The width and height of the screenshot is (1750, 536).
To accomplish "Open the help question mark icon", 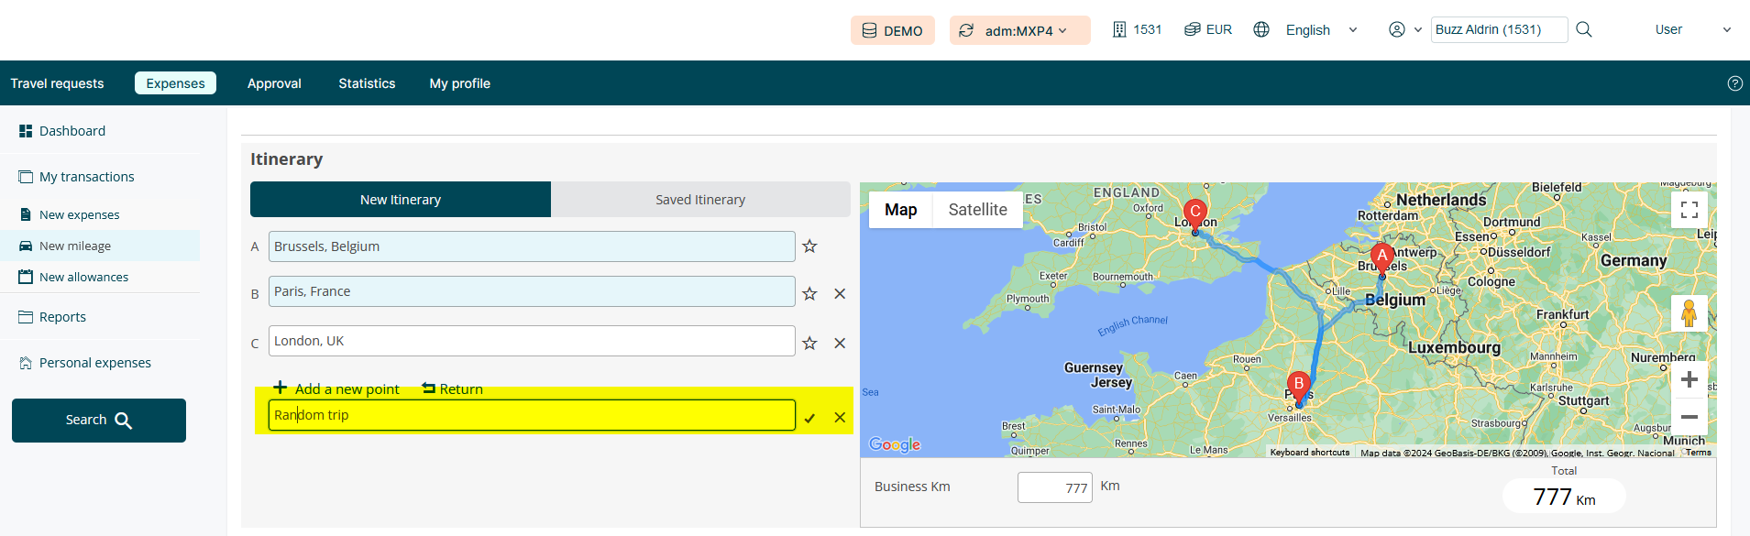I will tap(1734, 83).
